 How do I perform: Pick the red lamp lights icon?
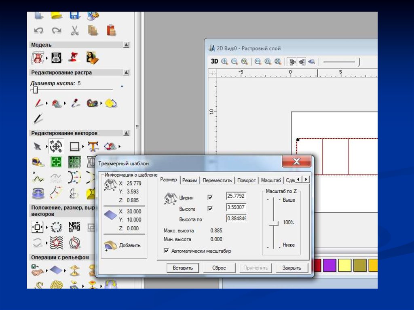click(x=74, y=57)
